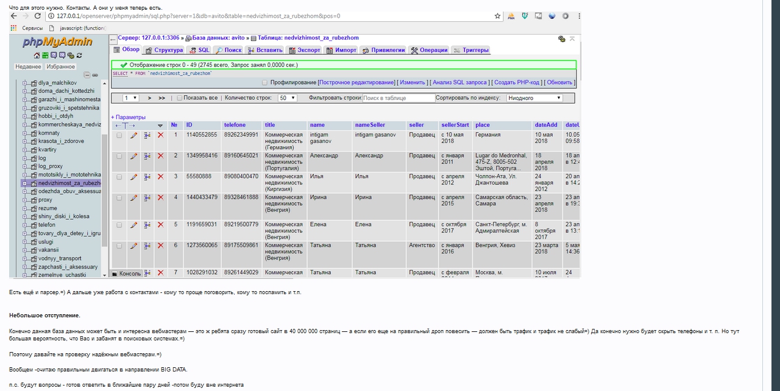
Task: Delete row 6 with the red X
Action: pos(160,245)
